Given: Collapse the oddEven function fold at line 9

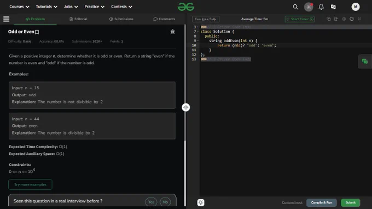Looking at the screenshot, I should click(x=198, y=41).
